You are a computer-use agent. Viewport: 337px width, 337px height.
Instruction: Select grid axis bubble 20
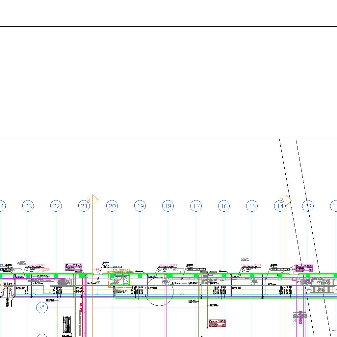click(x=113, y=206)
